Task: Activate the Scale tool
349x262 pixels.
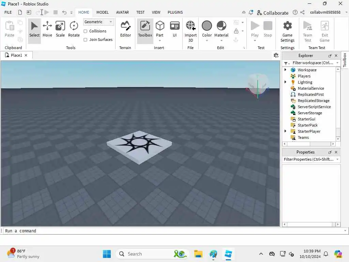Action: [x=60, y=29]
